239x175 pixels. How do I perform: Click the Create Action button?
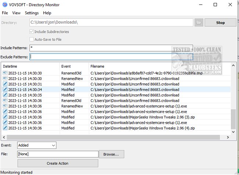[58, 163]
